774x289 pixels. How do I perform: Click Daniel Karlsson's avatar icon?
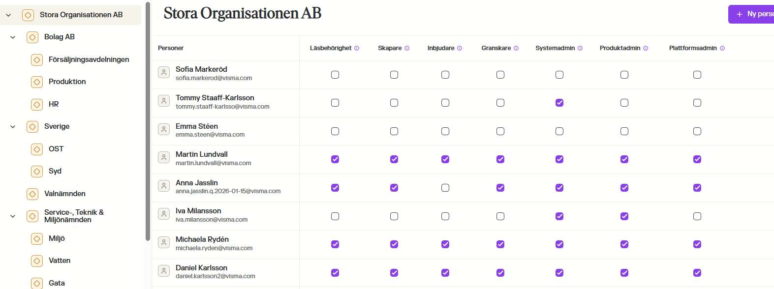coord(164,271)
